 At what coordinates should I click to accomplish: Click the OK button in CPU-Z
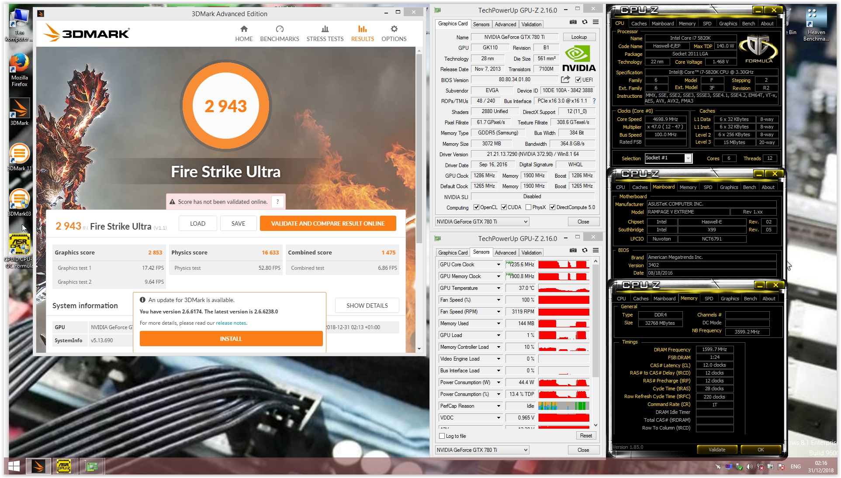[761, 450]
